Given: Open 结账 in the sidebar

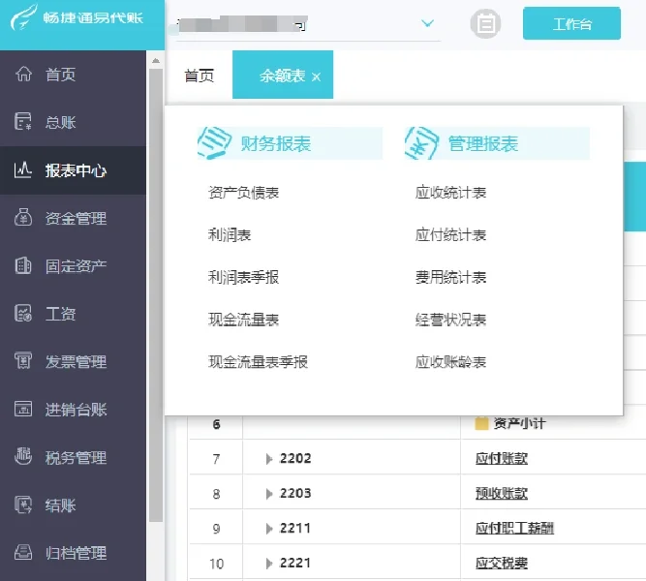Looking at the screenshot, I should (73, 505).
